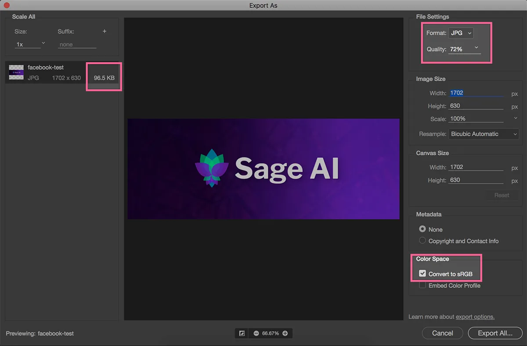Screen dimensions: 527x346
Task: Open the Resample Bicubic Automatic dropdown
Action: click(x=484, y=134)
